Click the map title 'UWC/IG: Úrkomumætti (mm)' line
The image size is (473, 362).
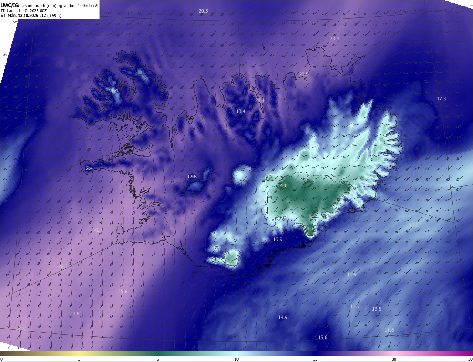click(49, 5)
